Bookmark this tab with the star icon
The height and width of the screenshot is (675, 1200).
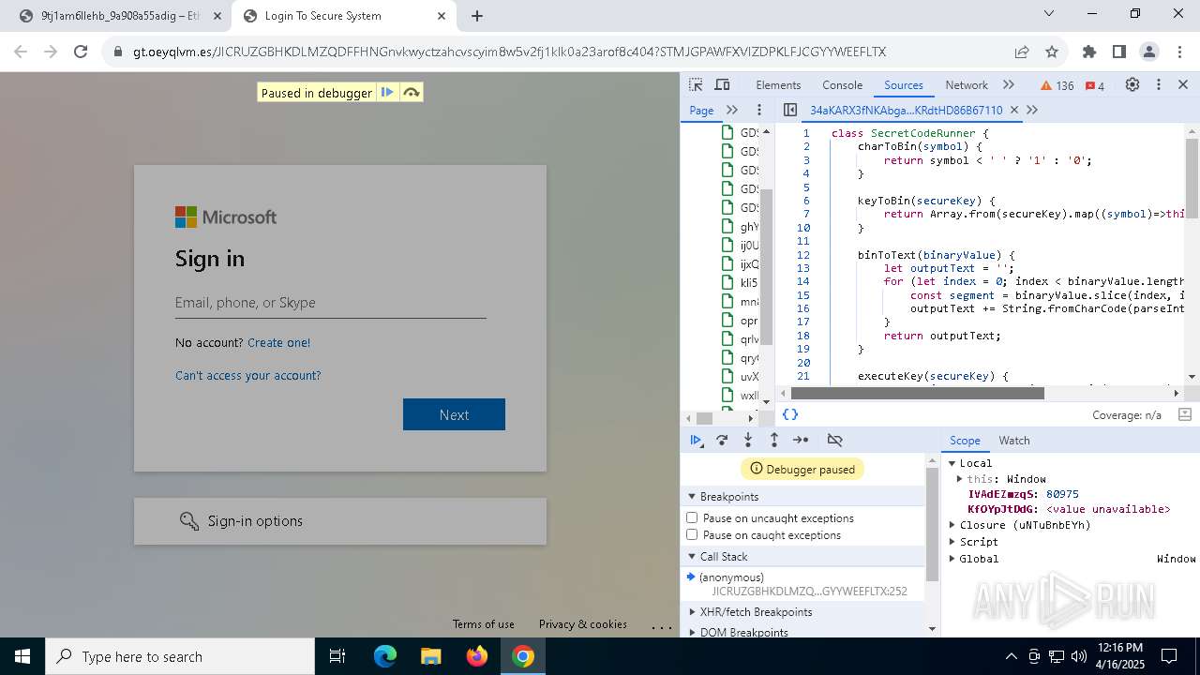1052,52
